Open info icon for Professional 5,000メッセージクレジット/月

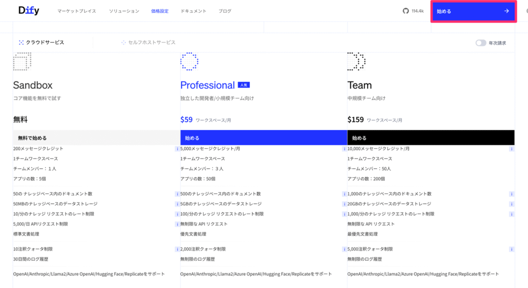pyautogui.click(x=344, y=149)
